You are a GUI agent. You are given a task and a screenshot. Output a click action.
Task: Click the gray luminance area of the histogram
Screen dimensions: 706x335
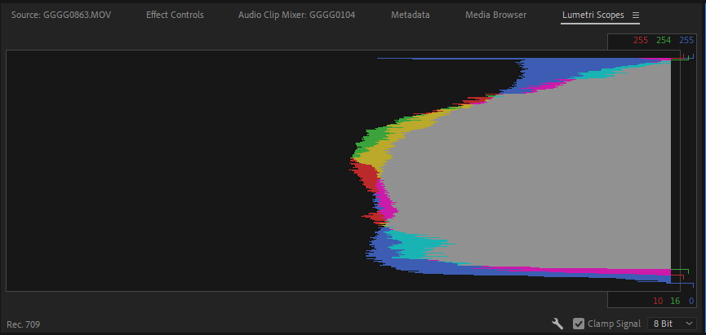555,171
